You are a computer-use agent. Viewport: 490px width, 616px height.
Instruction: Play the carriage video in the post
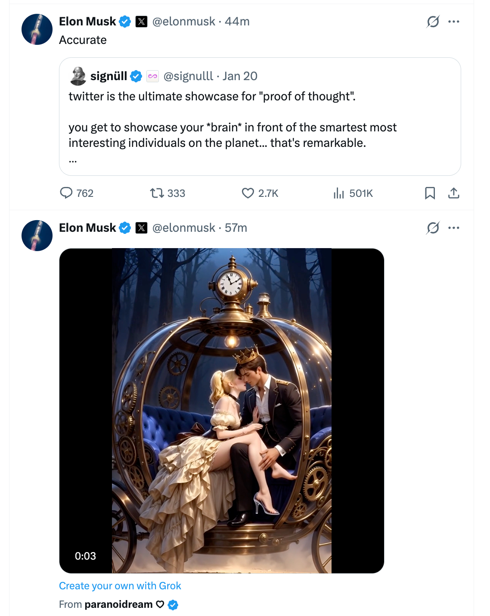(221, 411)
